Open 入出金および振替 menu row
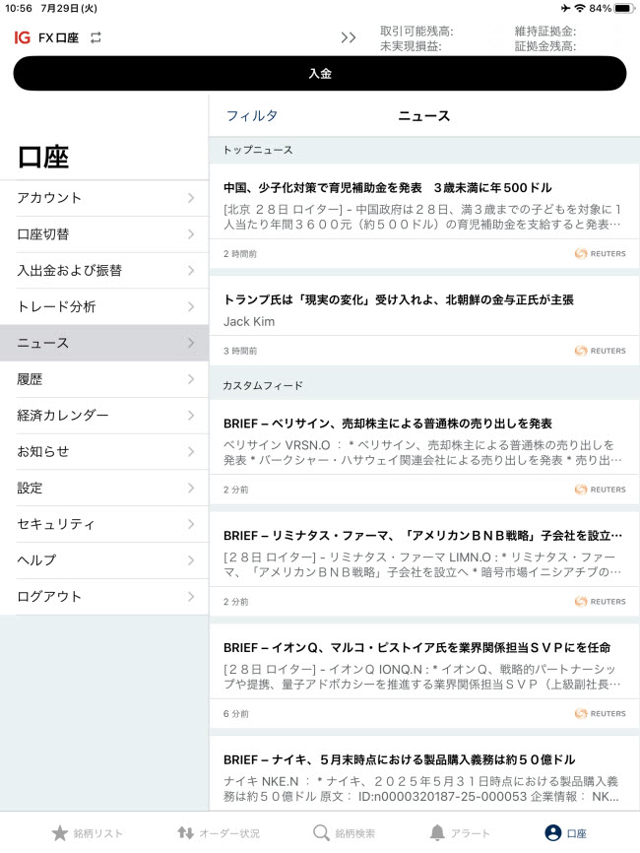 104,270
